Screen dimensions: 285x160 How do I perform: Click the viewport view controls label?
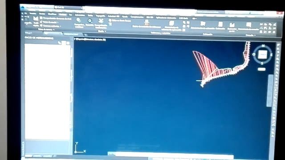click(90, 39)
